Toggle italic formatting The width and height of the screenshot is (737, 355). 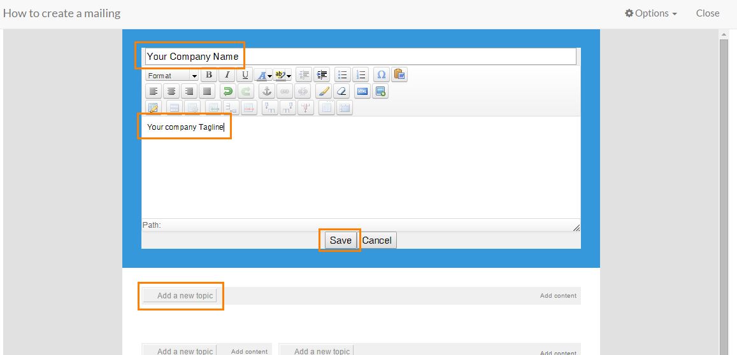click(x=227, y=75)
